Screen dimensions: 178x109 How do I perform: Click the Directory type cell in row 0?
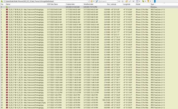tap(154, 7)
